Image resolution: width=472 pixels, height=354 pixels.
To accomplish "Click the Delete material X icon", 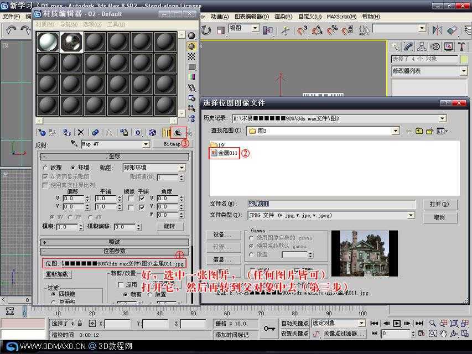I will [x=81, y=132].
